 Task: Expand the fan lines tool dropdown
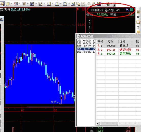(36, 4)
